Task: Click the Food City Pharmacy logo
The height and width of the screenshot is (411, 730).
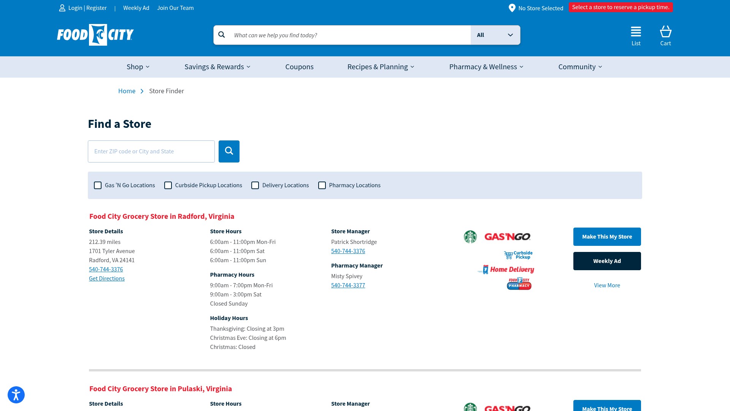Action: click(x=519, y=284)
